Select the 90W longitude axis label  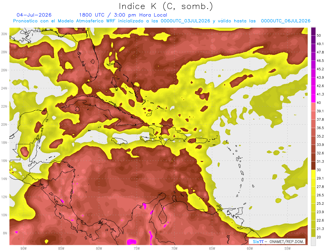point(23,249)
